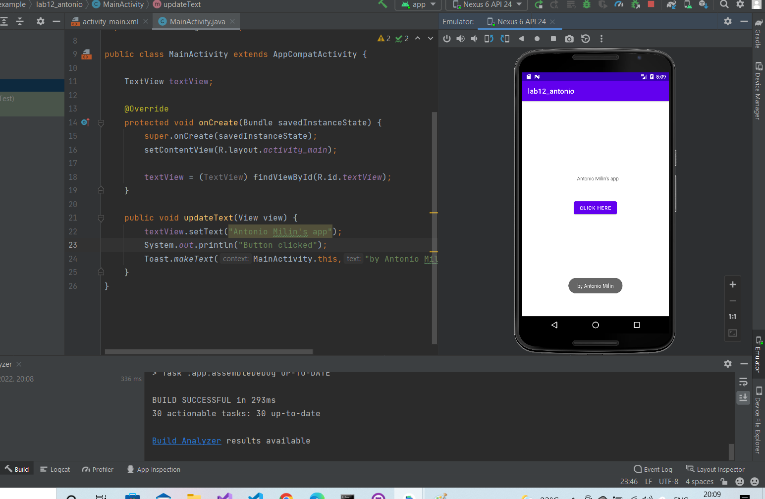
Task: Collapse all in the project panel
Action: tap(20, 21)
